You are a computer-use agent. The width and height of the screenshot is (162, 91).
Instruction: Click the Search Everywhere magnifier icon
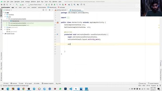84,5
